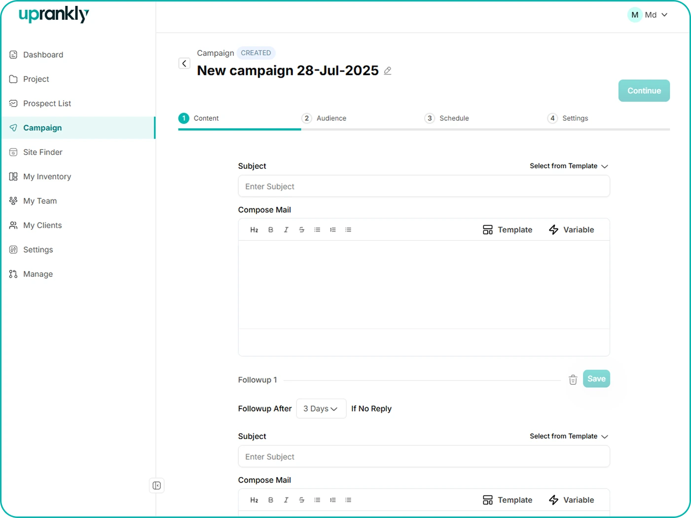
Task: Apply H2 heading in main mail editor
Action: (x=254, y=230)
